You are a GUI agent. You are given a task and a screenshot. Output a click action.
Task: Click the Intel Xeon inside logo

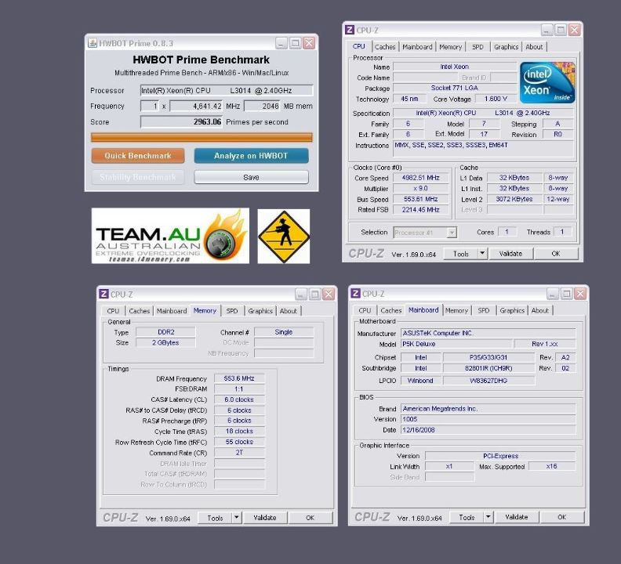click(x=547, y=82)
